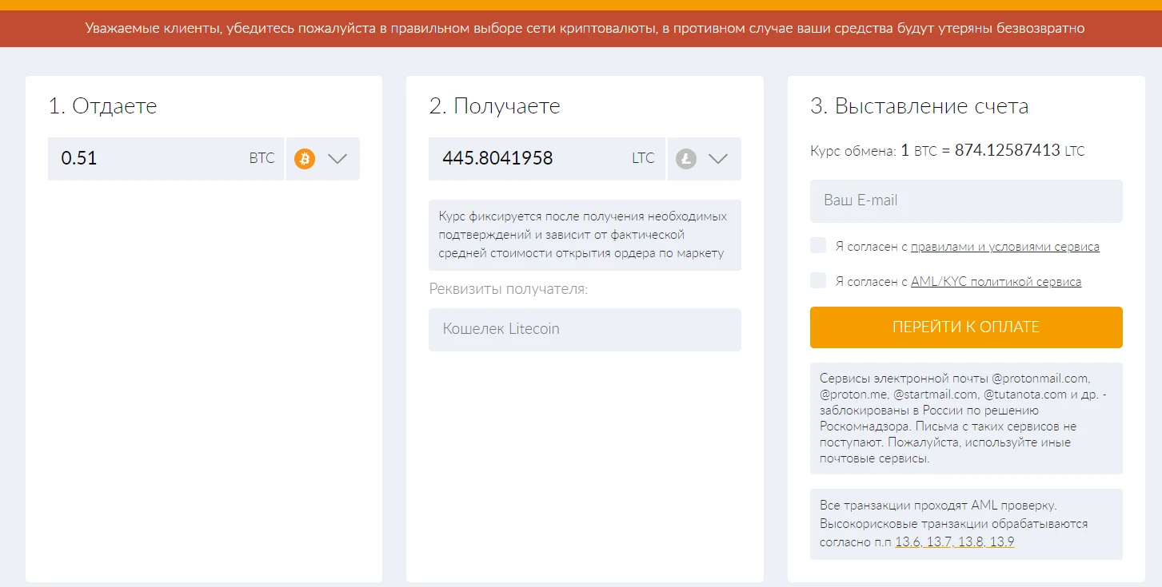The width and height of the screenshot is (1162, 587).
Task: Click the '2. Получаете' heading
Action: click(x=494, y=106)
